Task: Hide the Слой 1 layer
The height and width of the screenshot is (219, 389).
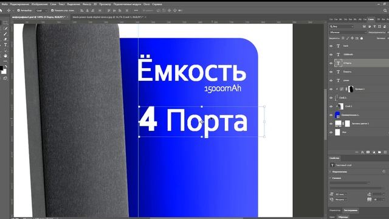Action: (331, 106)
